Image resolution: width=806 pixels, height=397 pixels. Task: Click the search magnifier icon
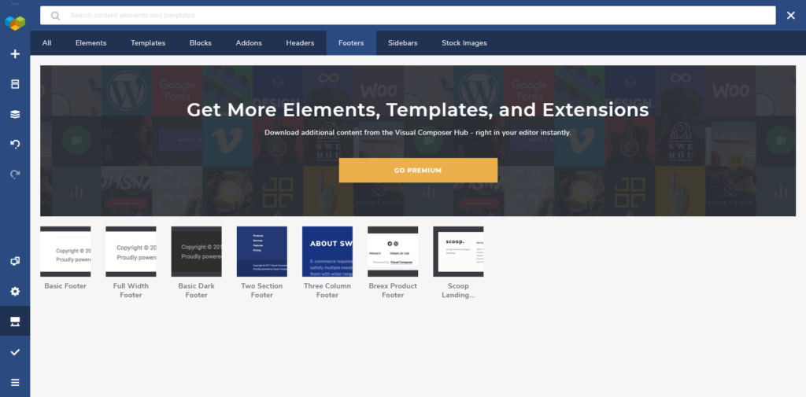[56, 16]
